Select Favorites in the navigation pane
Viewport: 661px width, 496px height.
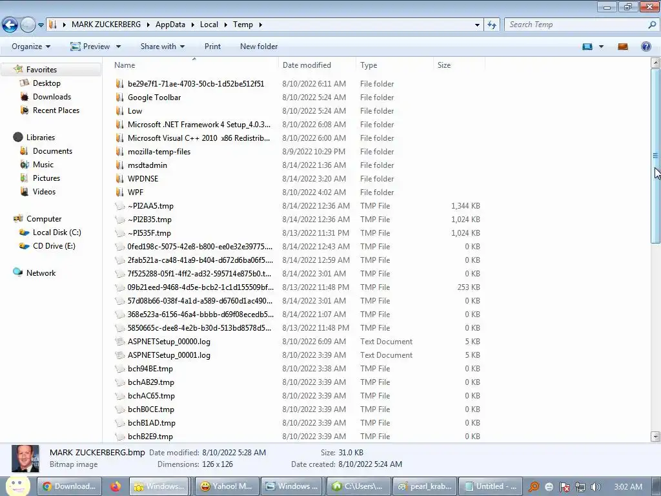[x=41, y=70]
